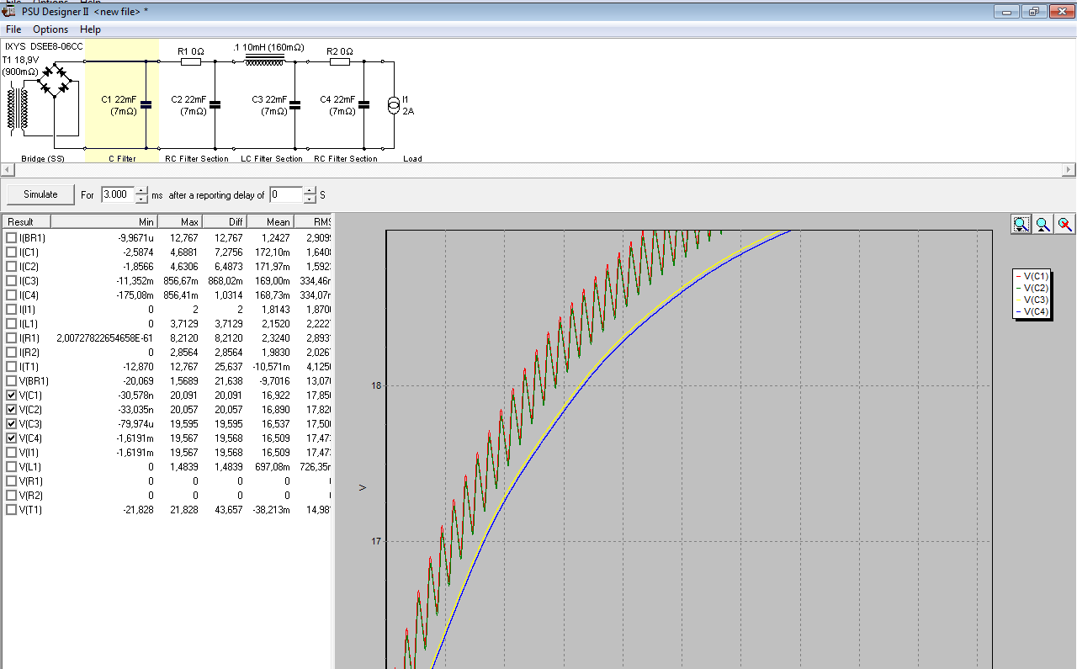Select the zoom-out magnifier tool
This screenshot has width=1077, height=669.
pos(1043,224)
